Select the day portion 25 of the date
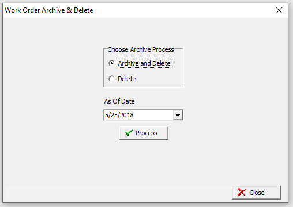This screenshot has height=207, width=293. click(114, 115)
